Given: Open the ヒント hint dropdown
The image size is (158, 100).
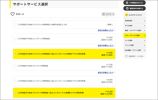Looking at the screenshot, I should [x=108, y=14].
